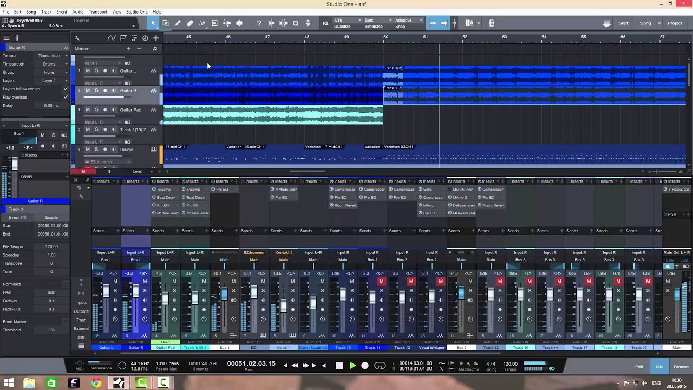Adjust the Guitar R mixer channel fader
Viewport: 693px width, 390px height.
(x=135, y=292)
